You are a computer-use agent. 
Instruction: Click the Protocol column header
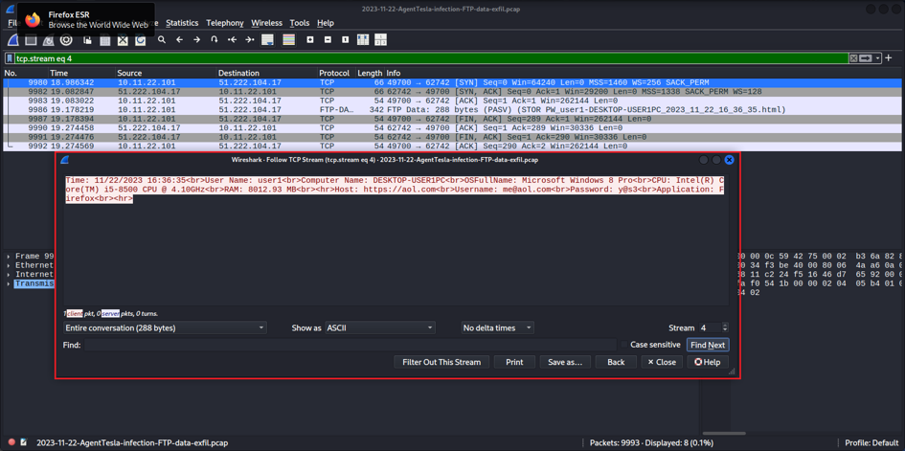click(336, 73)
